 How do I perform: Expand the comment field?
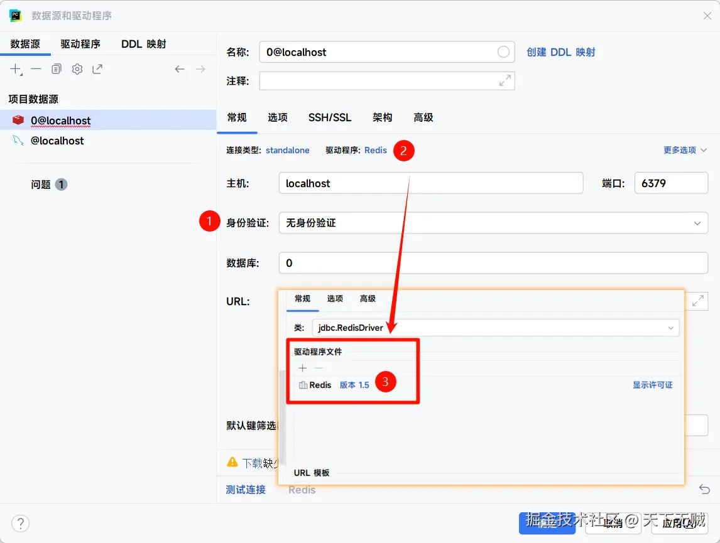505,81
